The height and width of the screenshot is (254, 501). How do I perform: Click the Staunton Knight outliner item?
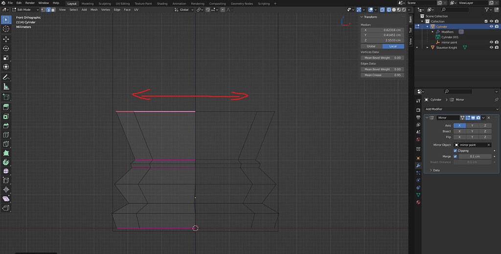(447, 47)
